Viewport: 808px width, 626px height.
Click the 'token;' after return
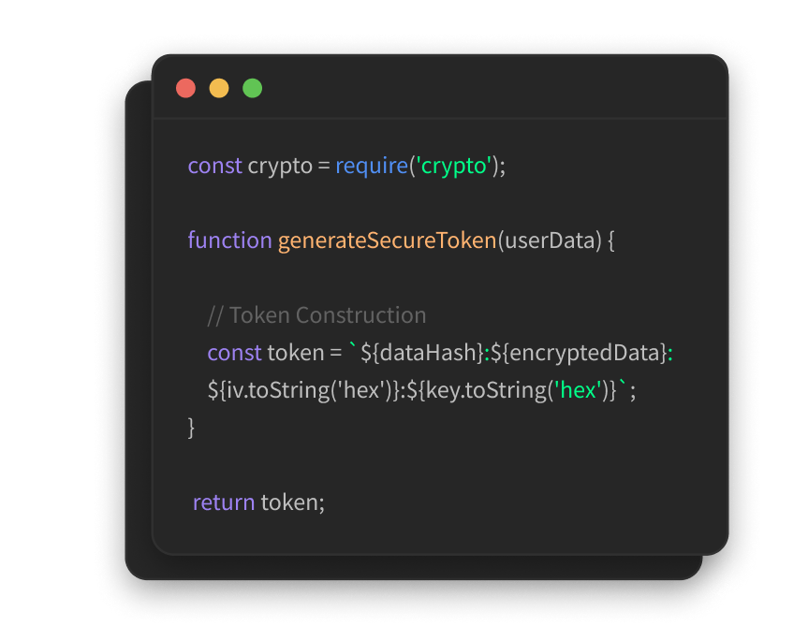(x=293, y=502)
